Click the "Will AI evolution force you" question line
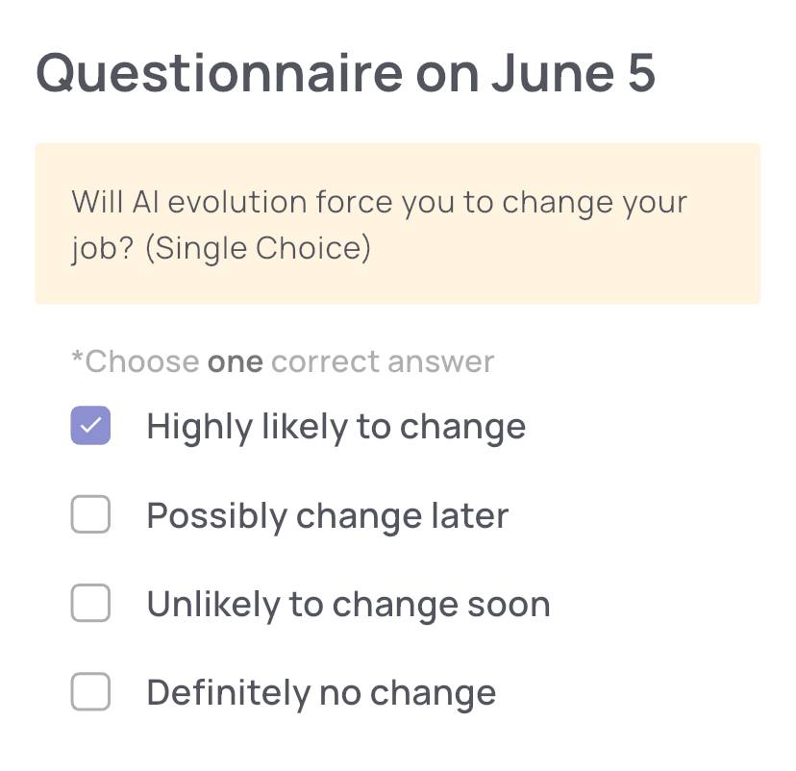Screen dimensions: 796x771 click(379, 203)
